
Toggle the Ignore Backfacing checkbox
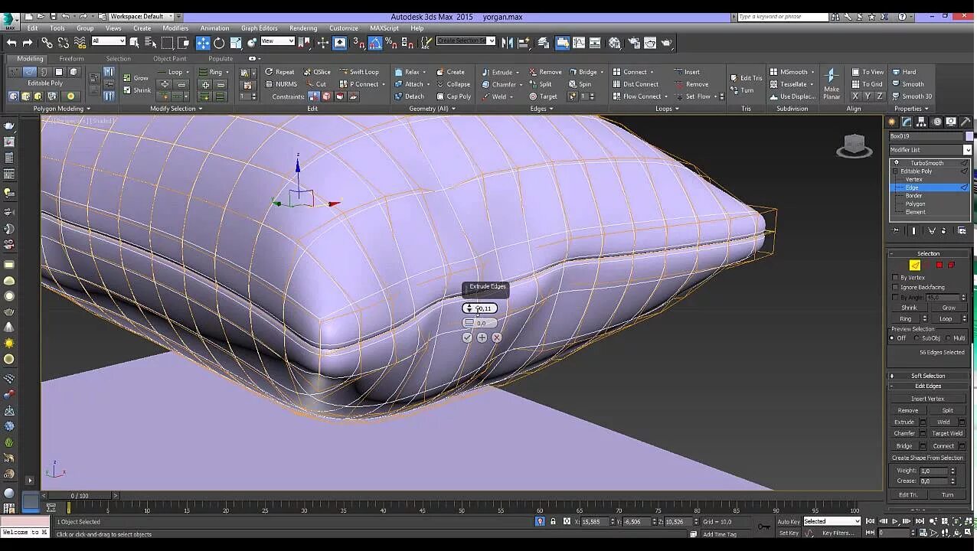point(895,287)
